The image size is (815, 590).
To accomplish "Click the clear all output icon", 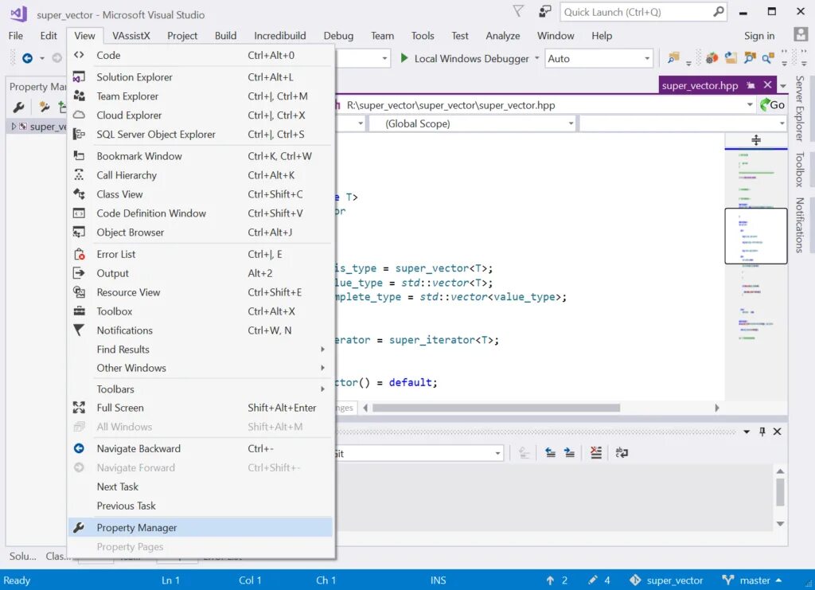I will point(596,453).
